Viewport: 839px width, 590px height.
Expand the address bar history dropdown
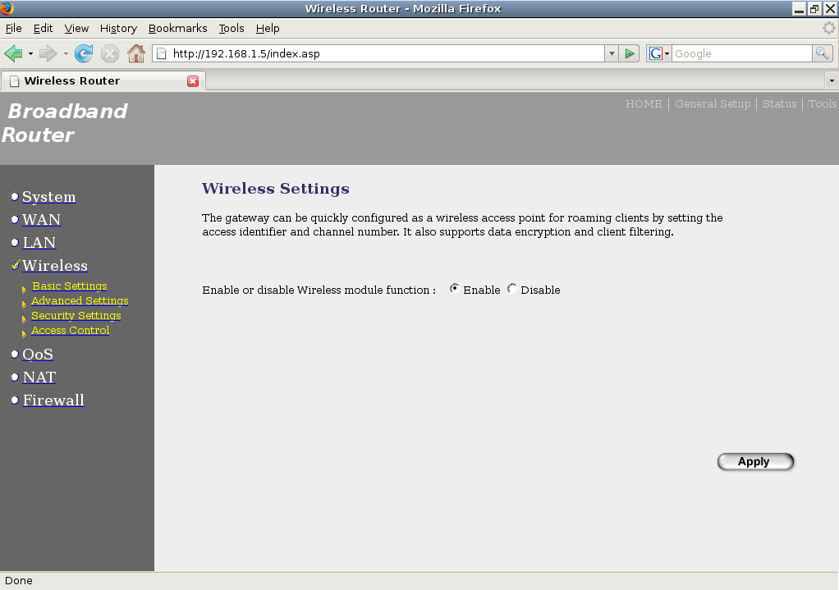pyautogui.click(x=612, y=53)
